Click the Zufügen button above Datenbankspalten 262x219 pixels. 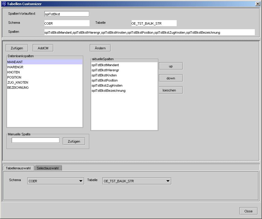click(x=17, y=48)
